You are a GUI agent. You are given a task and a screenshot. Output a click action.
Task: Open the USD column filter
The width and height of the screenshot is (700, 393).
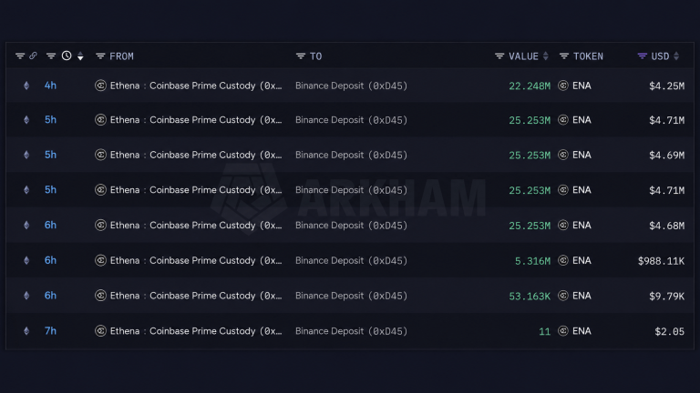[x=642, y=56]
